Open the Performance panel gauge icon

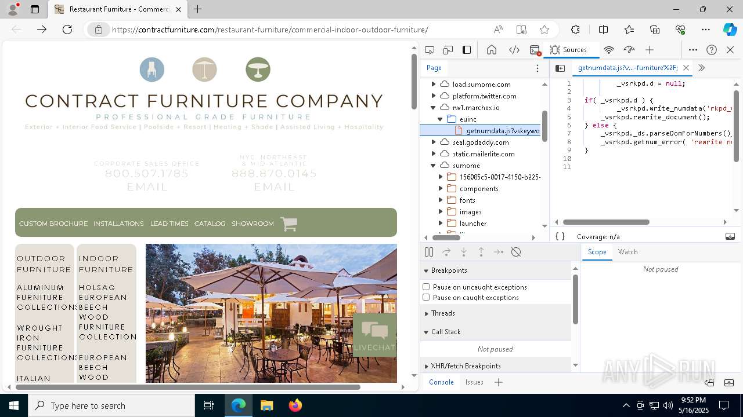629,50
